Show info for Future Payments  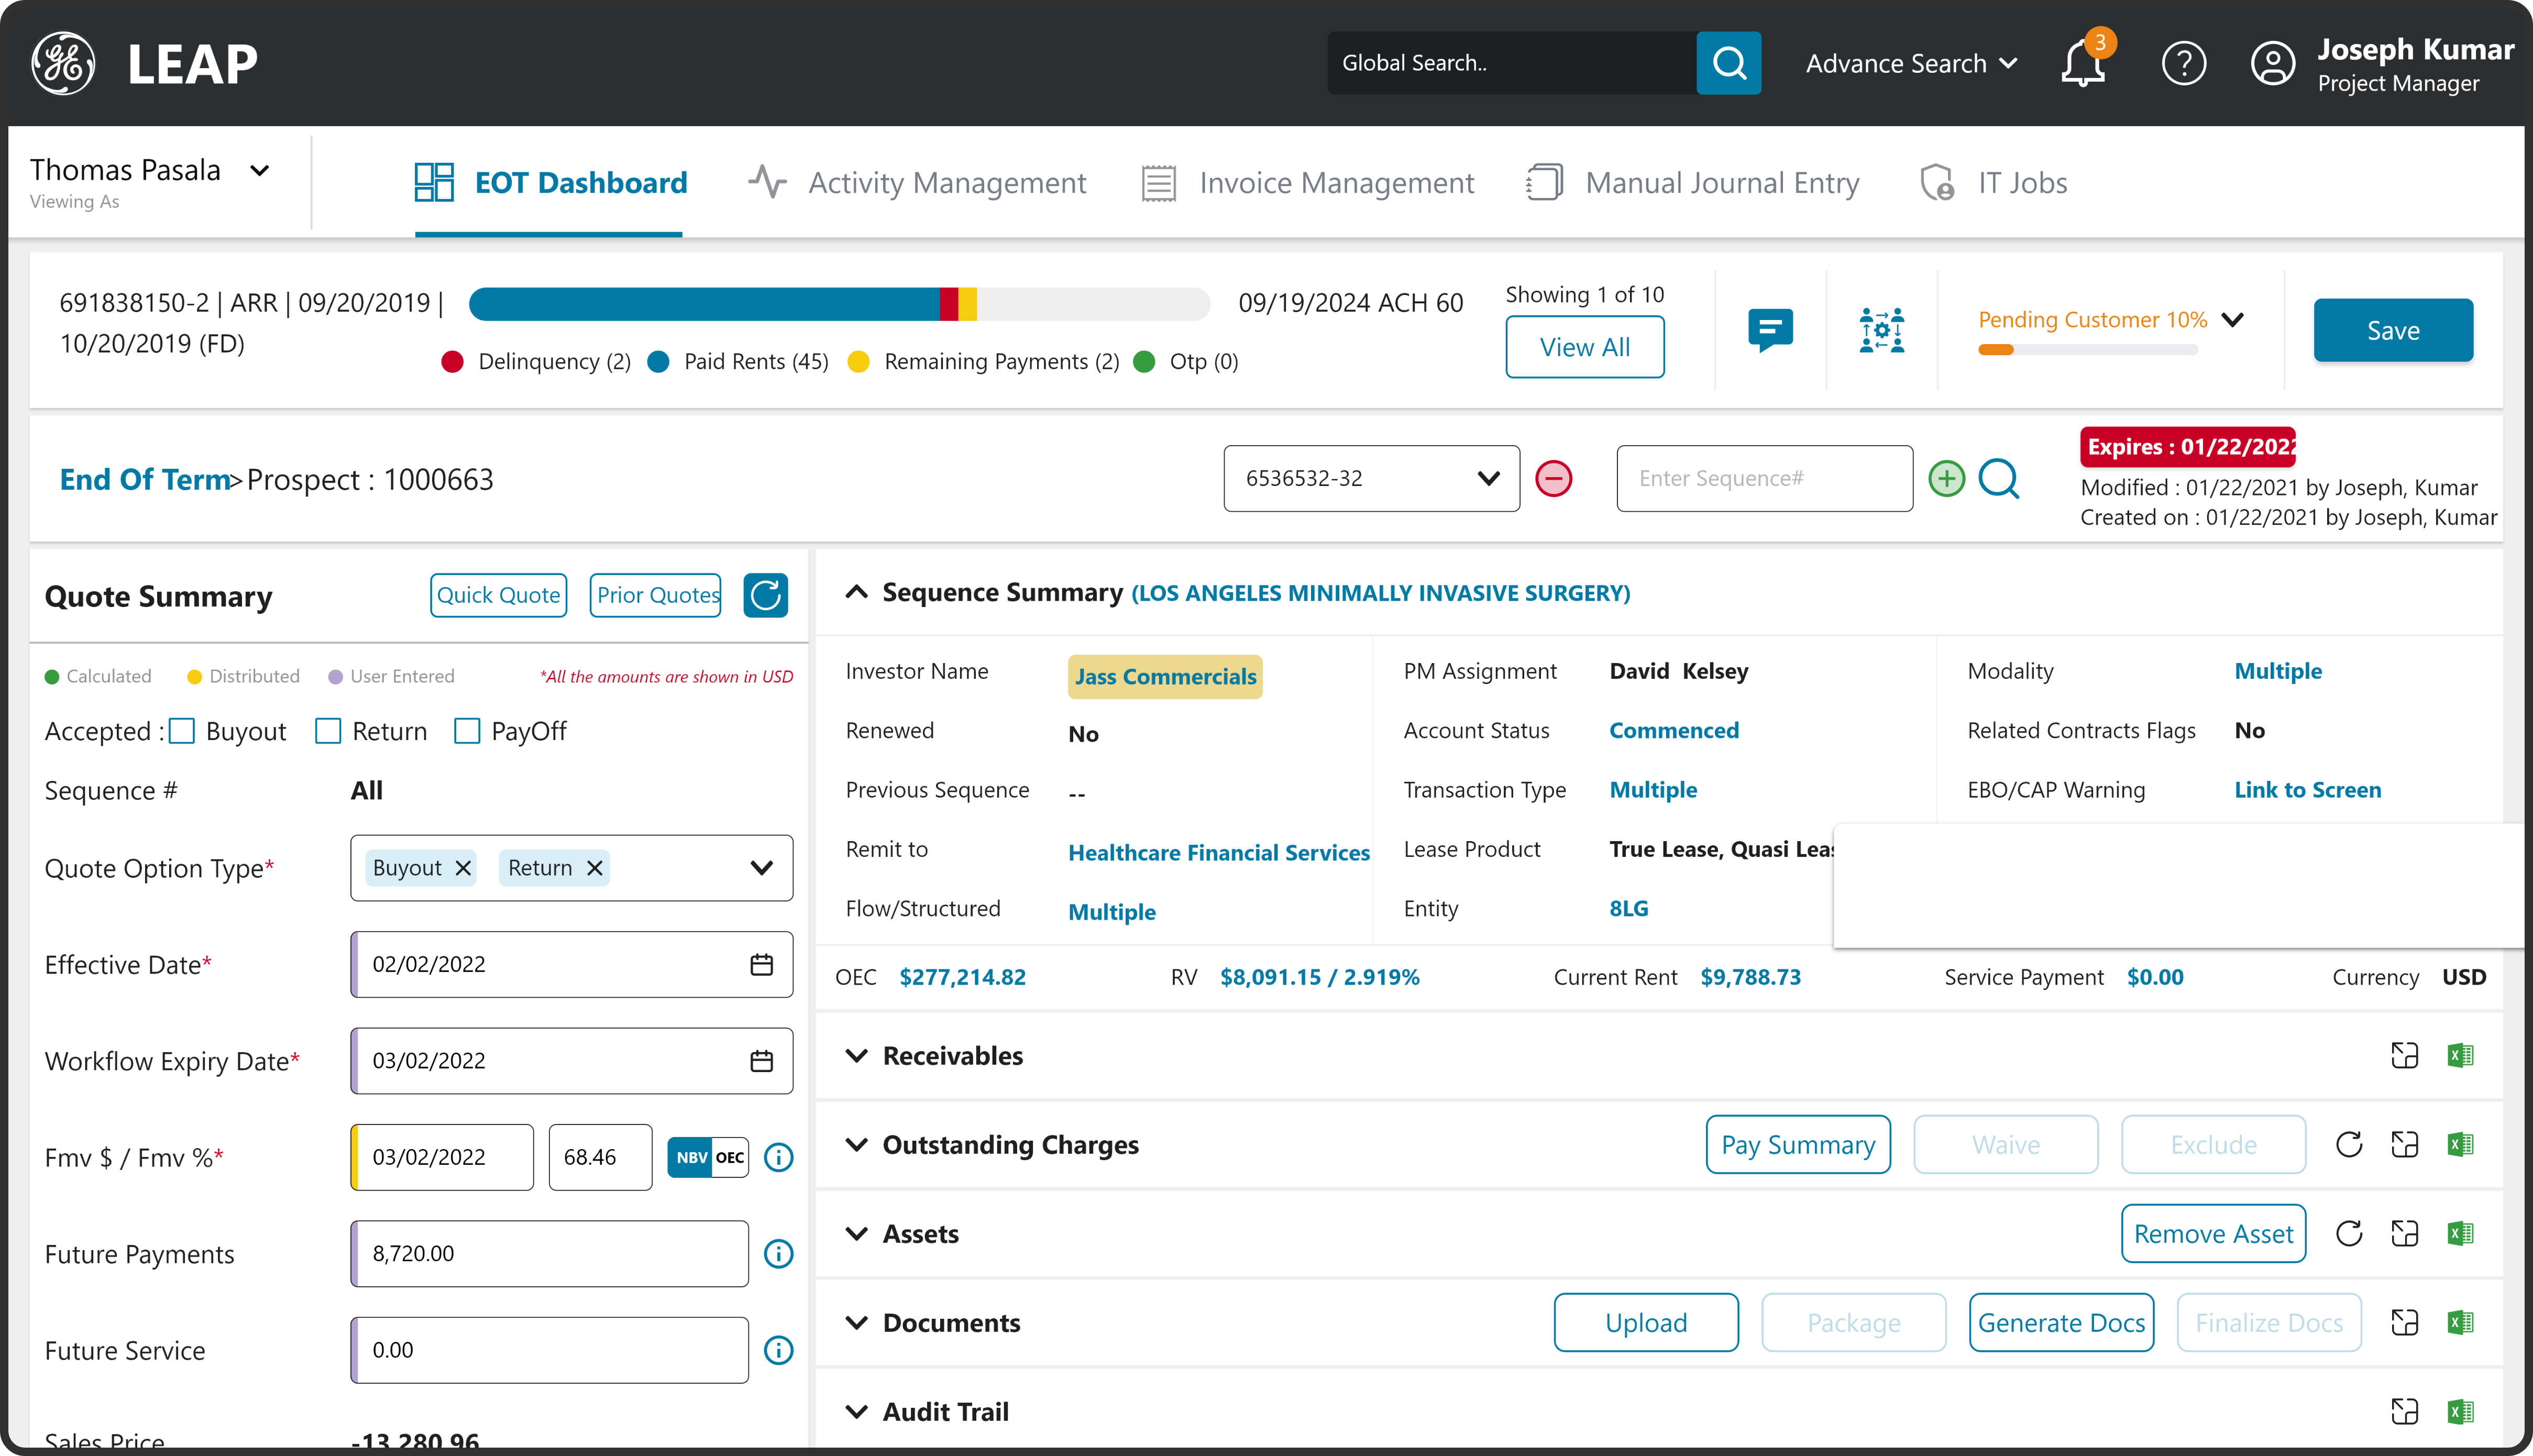(x=778, y=1253)
